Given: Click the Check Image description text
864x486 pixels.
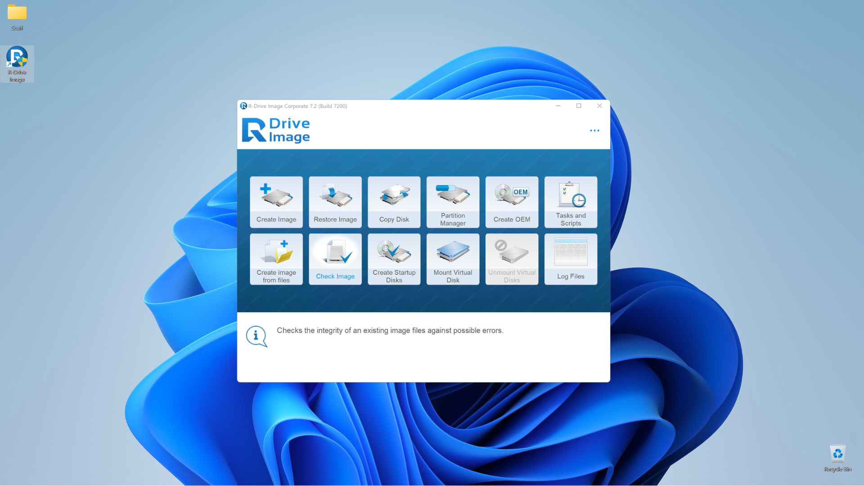Looking at the screenshot, I should [x=390, y=330].
